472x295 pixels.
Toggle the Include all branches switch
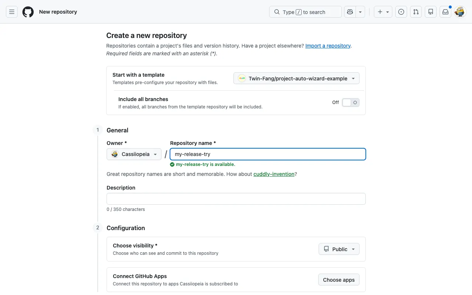pos(350,103)
